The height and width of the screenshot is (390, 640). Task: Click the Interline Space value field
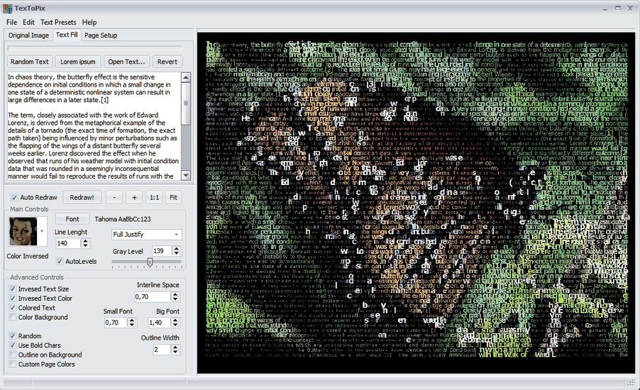point(153,296)
